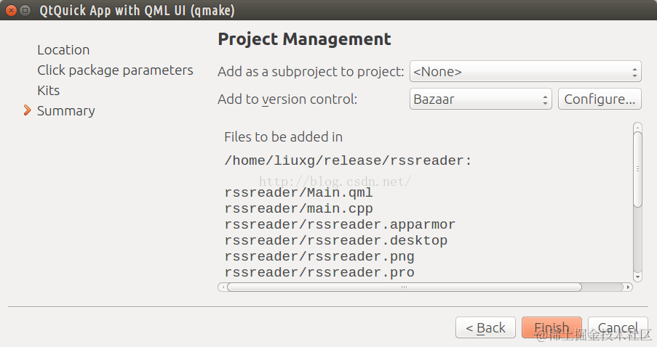Click the vertical scrollbar down arrow
Screen dimensions: 657x347
637,277
